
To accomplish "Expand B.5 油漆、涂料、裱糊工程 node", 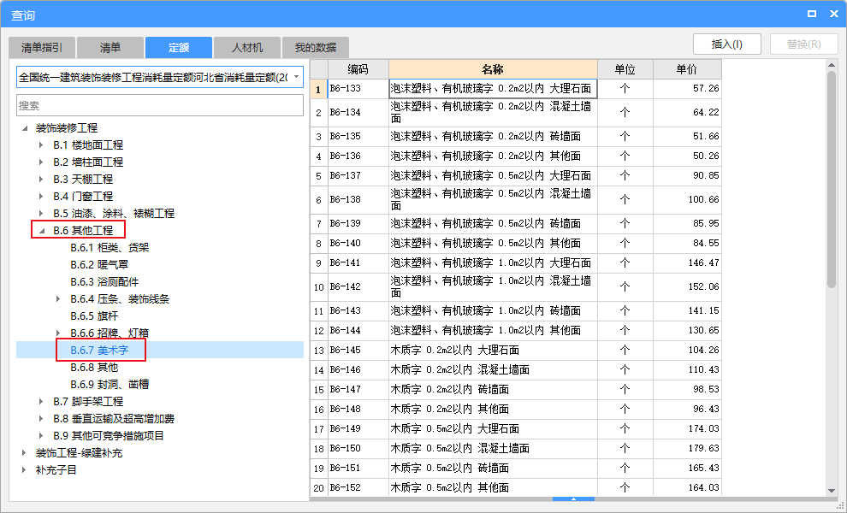I will coord(41,213).
